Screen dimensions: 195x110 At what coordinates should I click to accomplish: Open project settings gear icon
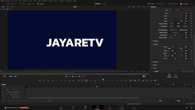(x=192, y=108)
